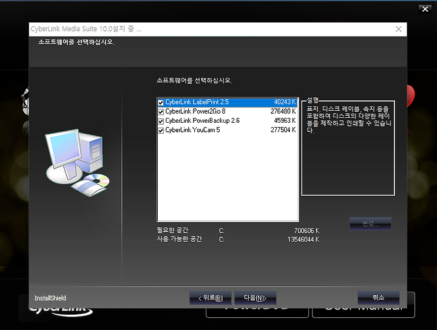The height and width of the screenshot is (330, 437).
Task: Click the description text in the 설명 box
Action: [x=348, y=119]
